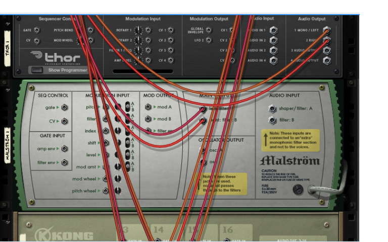Image resolution: width=388 pixels, height=242 pixels.
Task: Click Thor's 1 MONO / LEFT output jack
Action: tap(327, 30)
